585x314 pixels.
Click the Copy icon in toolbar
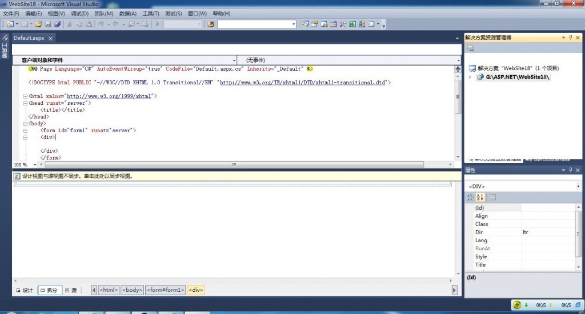tap(79, 24)
